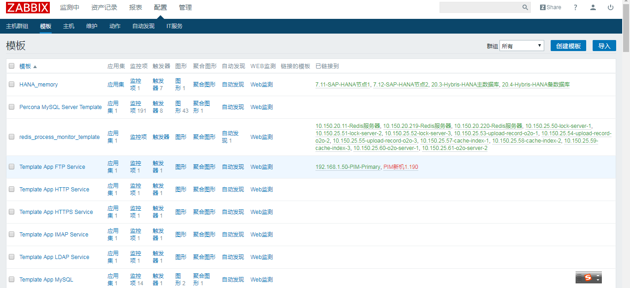
Task: Switch to the 主机群组 submenu tab
Action: 17,26
